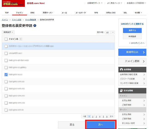Toggle the select-all ドメイン名 header checkbox

pyautogui.click(x=6, y=39)
